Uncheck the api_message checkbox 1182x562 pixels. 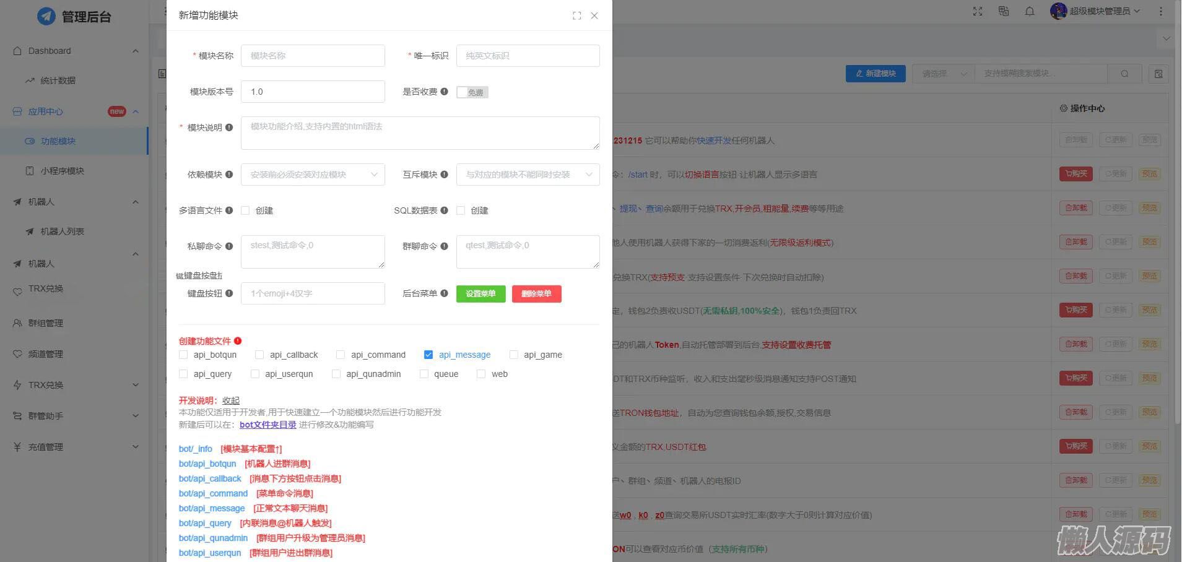tap(428, 355)
